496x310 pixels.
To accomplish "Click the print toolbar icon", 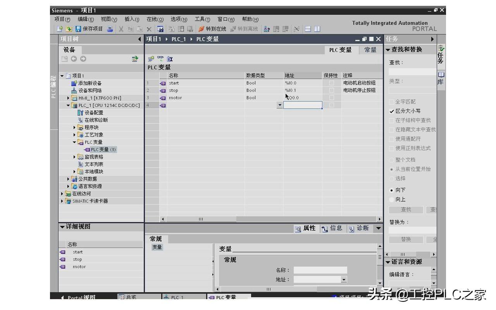I will coord(110,29).
